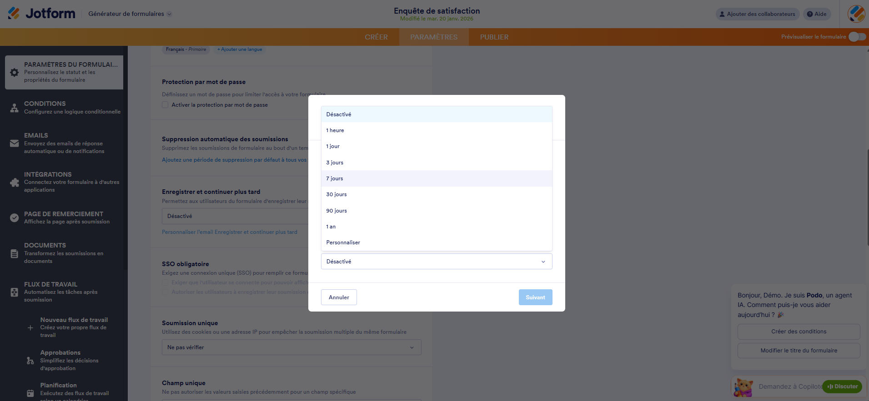
Task: Click the Jotform logo
Action: [41, 14]
